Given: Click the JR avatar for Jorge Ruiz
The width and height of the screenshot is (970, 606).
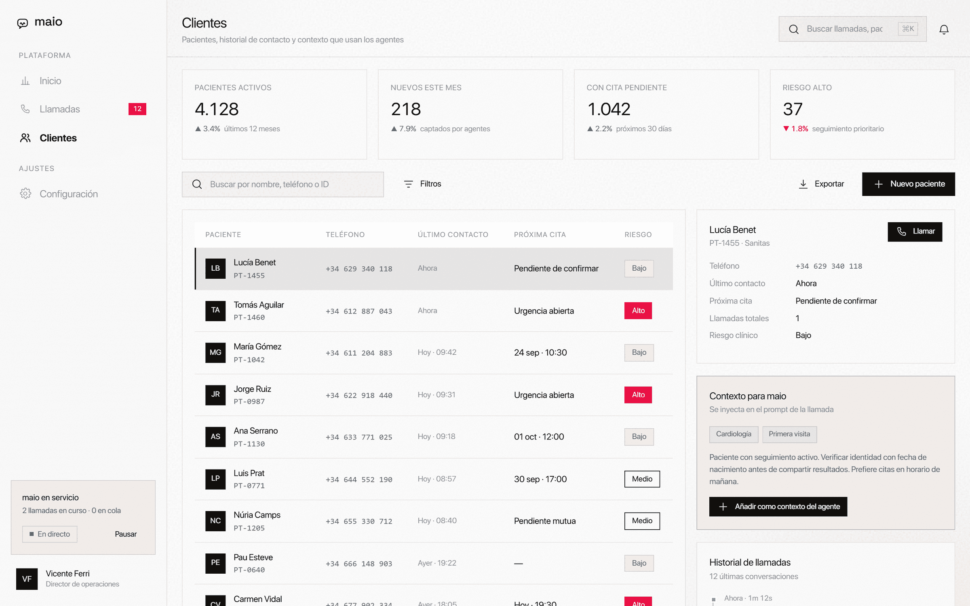Looking at the screenshot, I should (215, 395).
